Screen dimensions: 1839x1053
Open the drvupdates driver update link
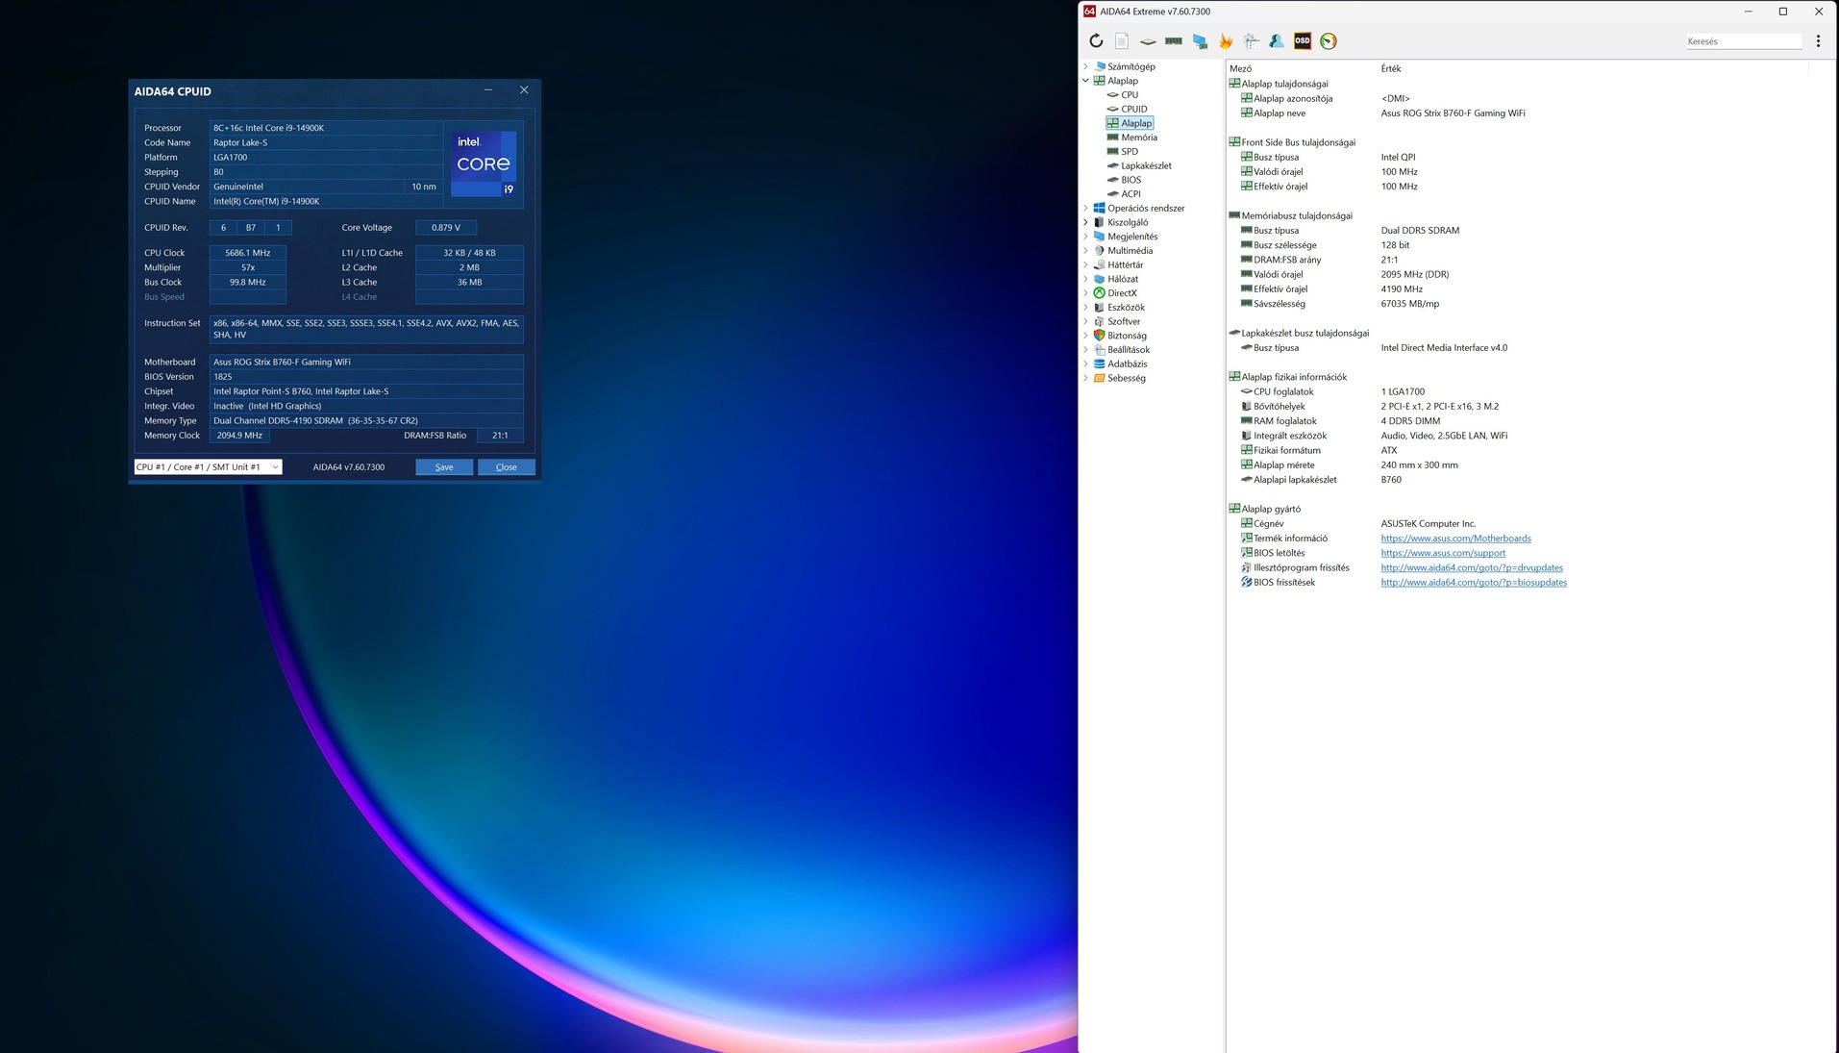(1472, 567)
